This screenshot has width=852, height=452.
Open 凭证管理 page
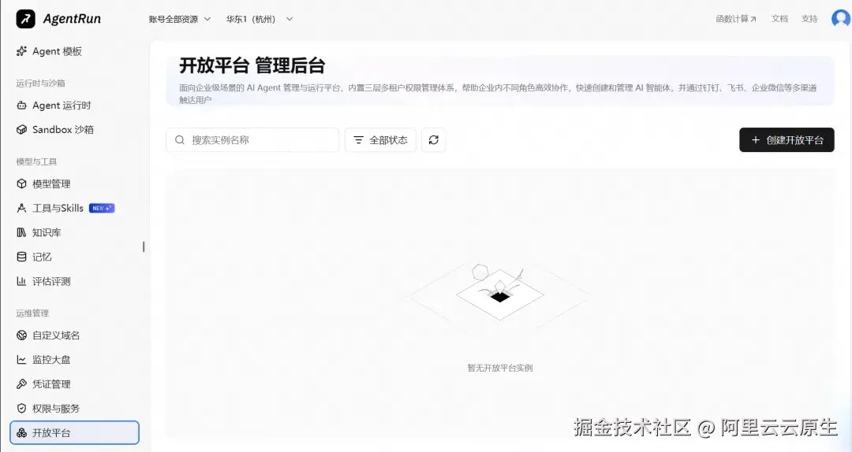pyautogui.click(x=74, y=384)
